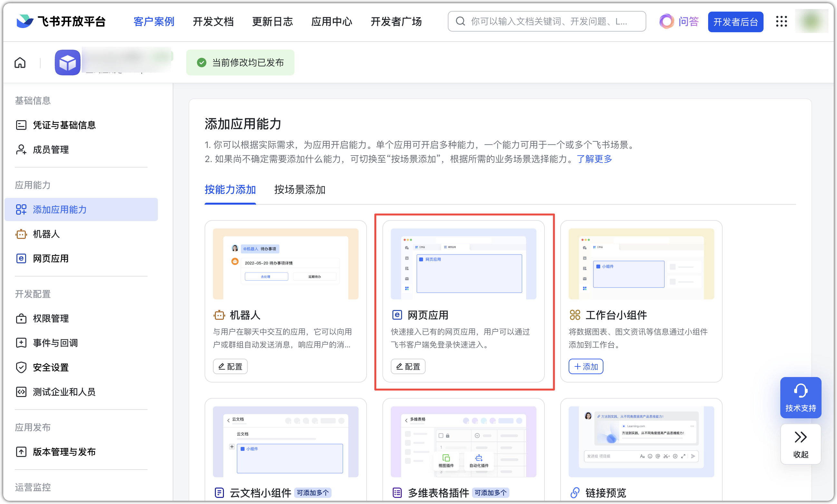This screenshot has width=837, height=504.
Task: Open 机器人 via sidebar robot icon
Action: 21,234
